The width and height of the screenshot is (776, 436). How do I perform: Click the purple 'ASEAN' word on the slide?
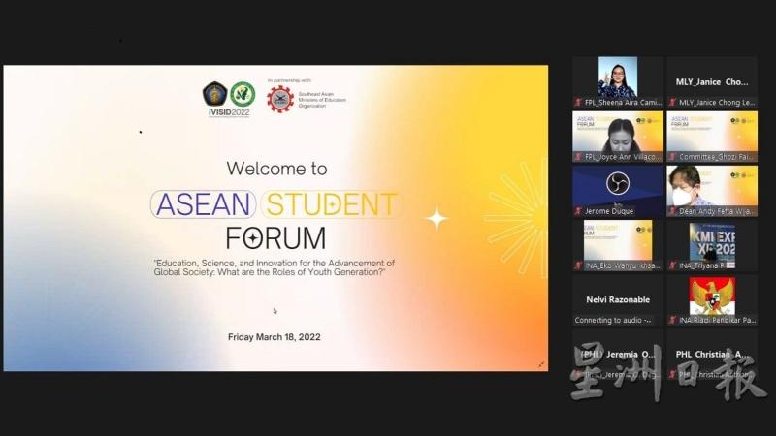point(204,204)
